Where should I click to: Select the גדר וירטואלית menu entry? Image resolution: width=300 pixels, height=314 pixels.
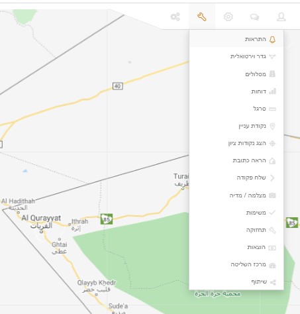click(x=236, y=56)
